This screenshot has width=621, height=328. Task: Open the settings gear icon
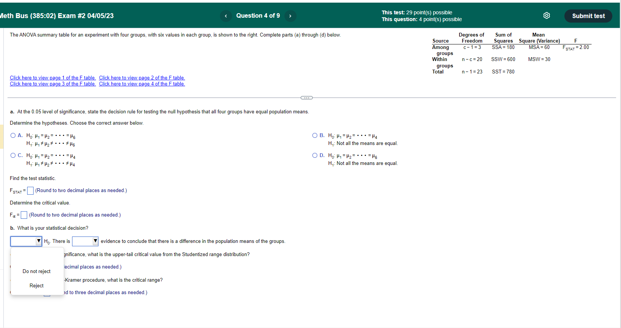[x=546, y=15]
